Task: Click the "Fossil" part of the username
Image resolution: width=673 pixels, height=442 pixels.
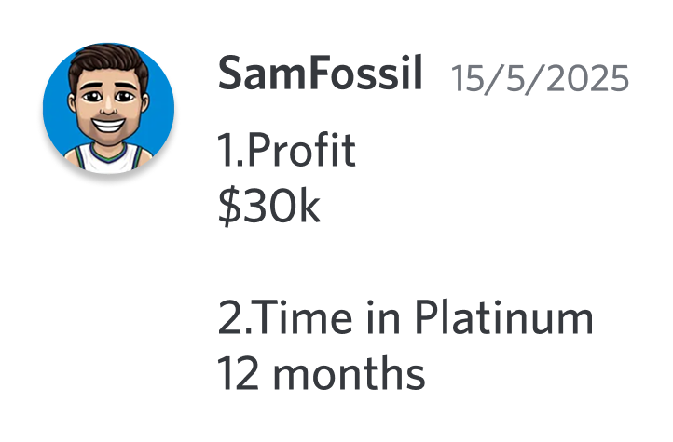Action: pos(365,73)
